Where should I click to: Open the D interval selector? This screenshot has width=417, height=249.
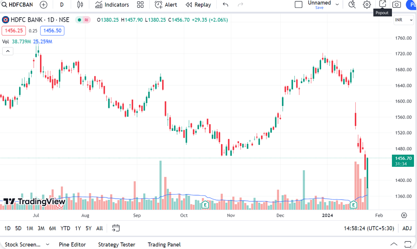click(x=62, y=5)
